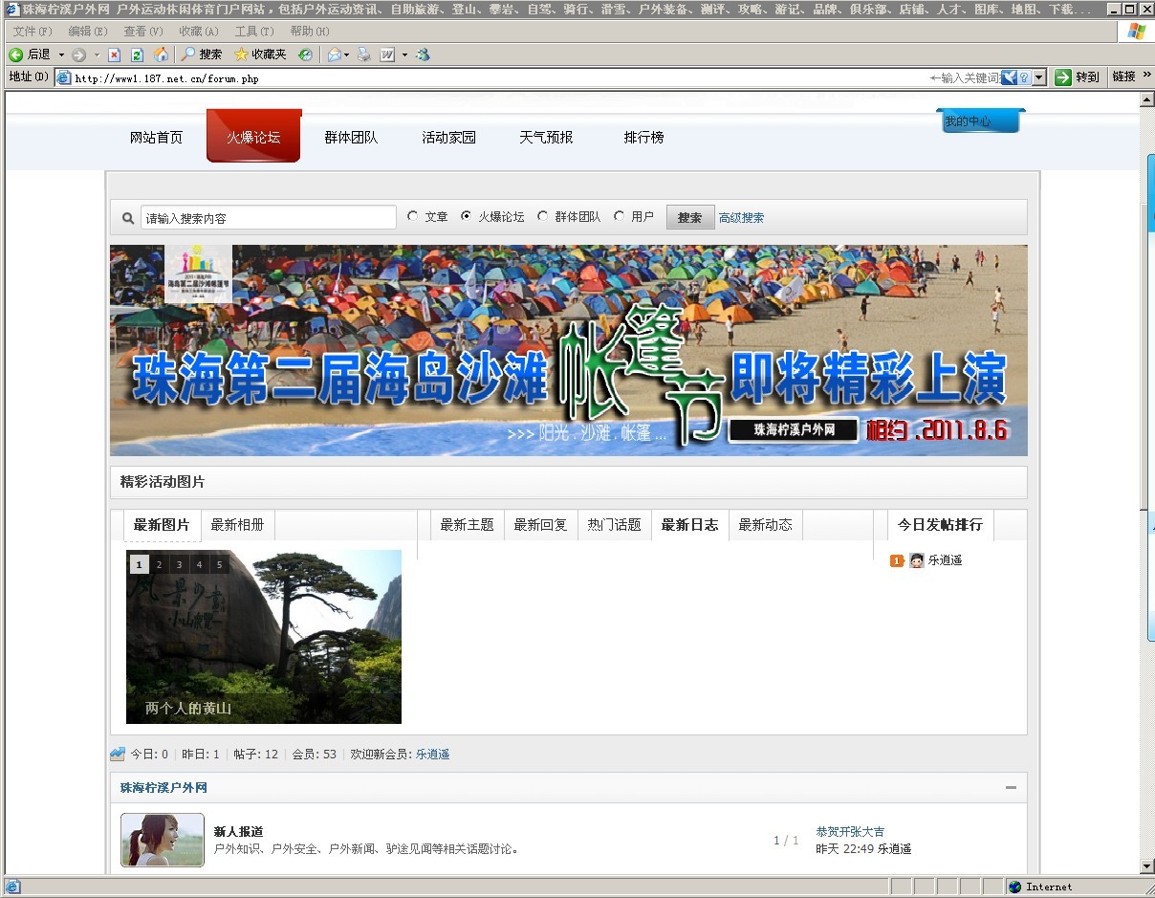Select the 文章 search radio button
The height and width of the screenshot is (898, 1155).
413,217
